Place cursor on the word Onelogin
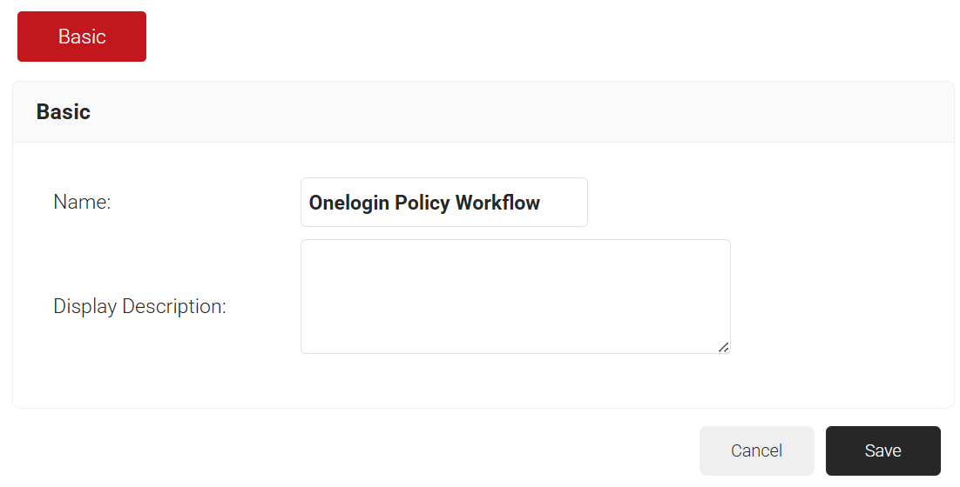Image resolution: width=960 pixels, height=487 pixels. 348,203
